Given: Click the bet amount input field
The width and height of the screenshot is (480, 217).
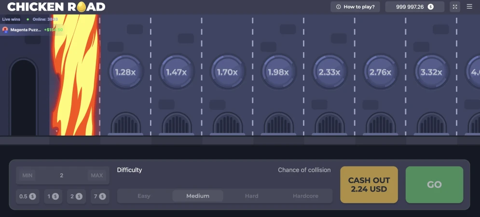Looking at the screenshot, I should (62, 176).
